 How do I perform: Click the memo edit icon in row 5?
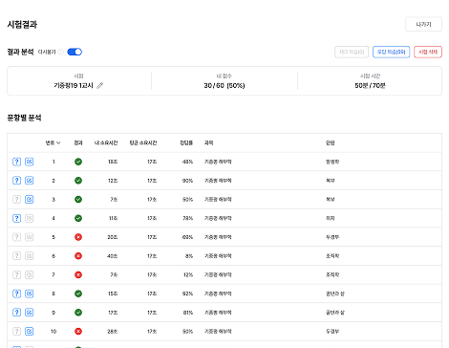pos(29,237)
